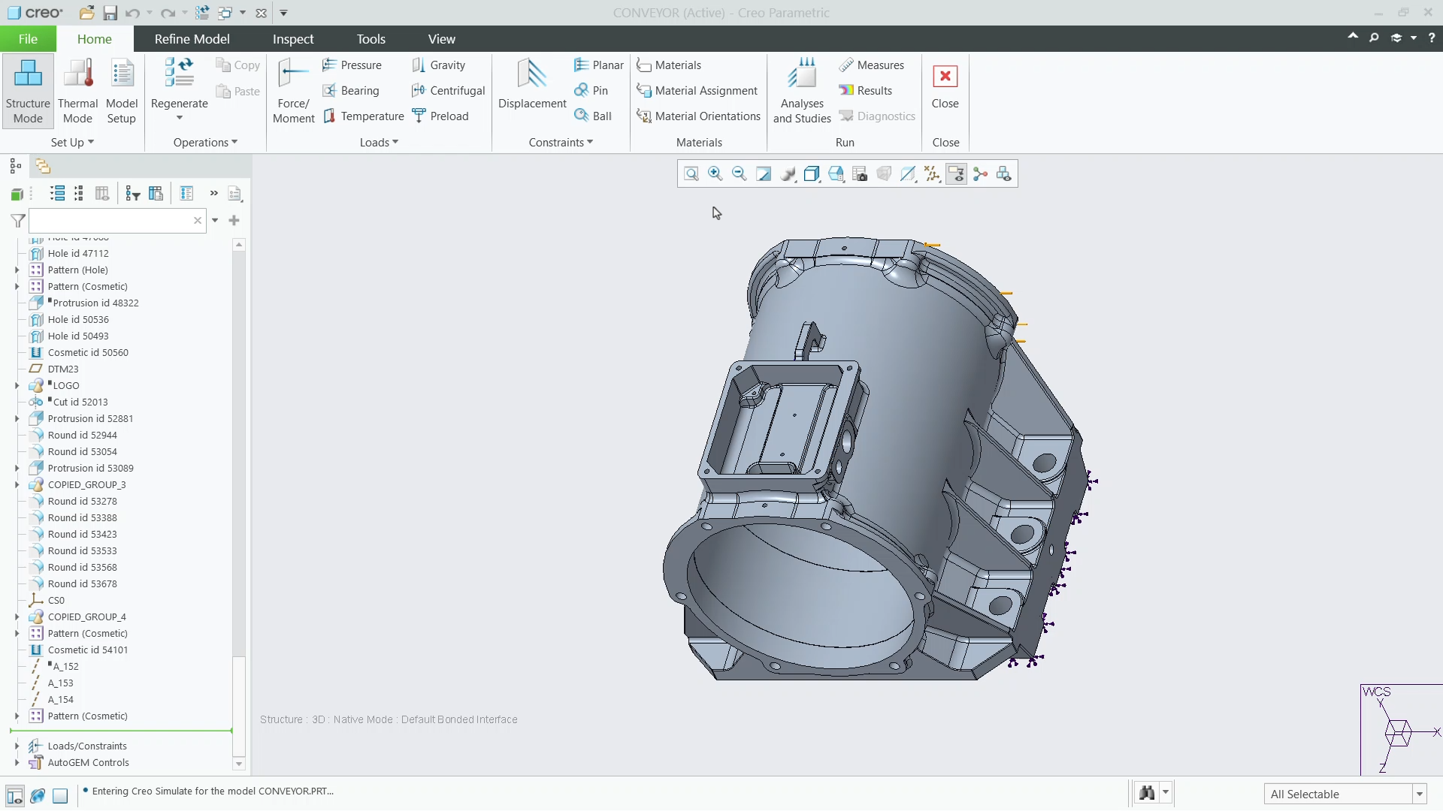
Task: Expand the Loads dropdown group
Action: [379, 143]
